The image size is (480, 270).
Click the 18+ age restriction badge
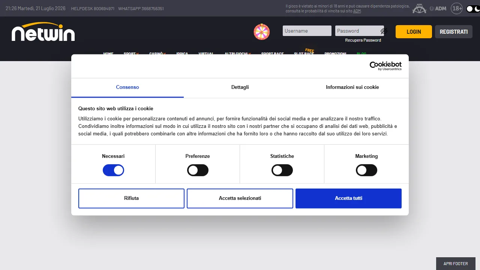pos(457,8)
